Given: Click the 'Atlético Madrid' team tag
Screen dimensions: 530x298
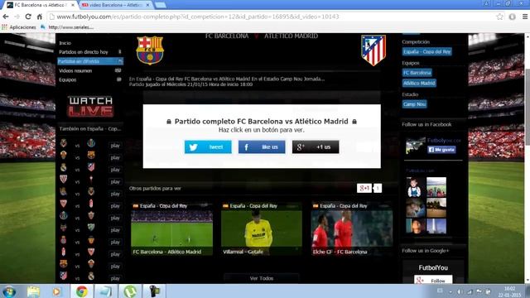Looking at the screenshot, I should pyautogui.click(x=419, y=83).
